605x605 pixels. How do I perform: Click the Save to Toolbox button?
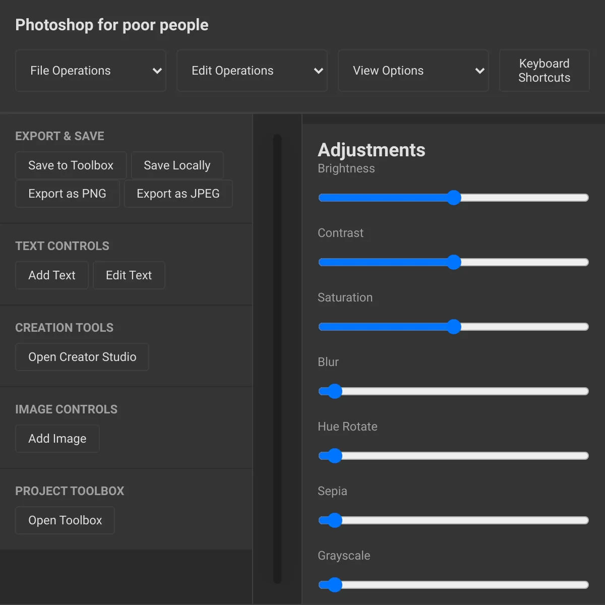coord(71,165)
